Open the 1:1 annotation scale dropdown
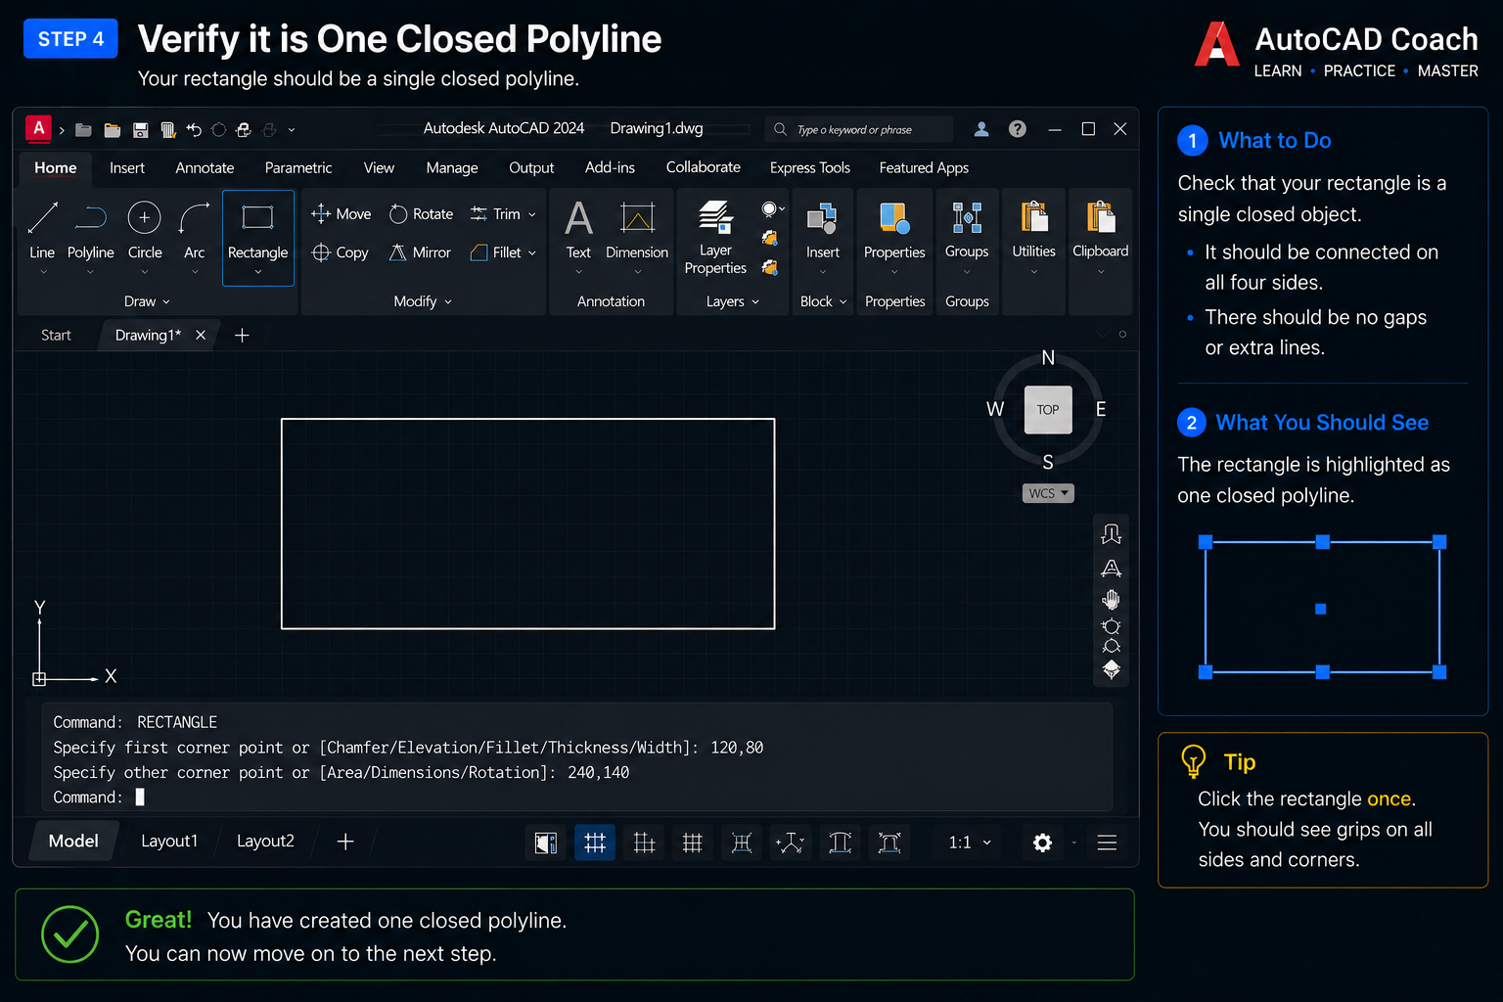This screenshot has width=1503, height=1002. coord(970,843)
